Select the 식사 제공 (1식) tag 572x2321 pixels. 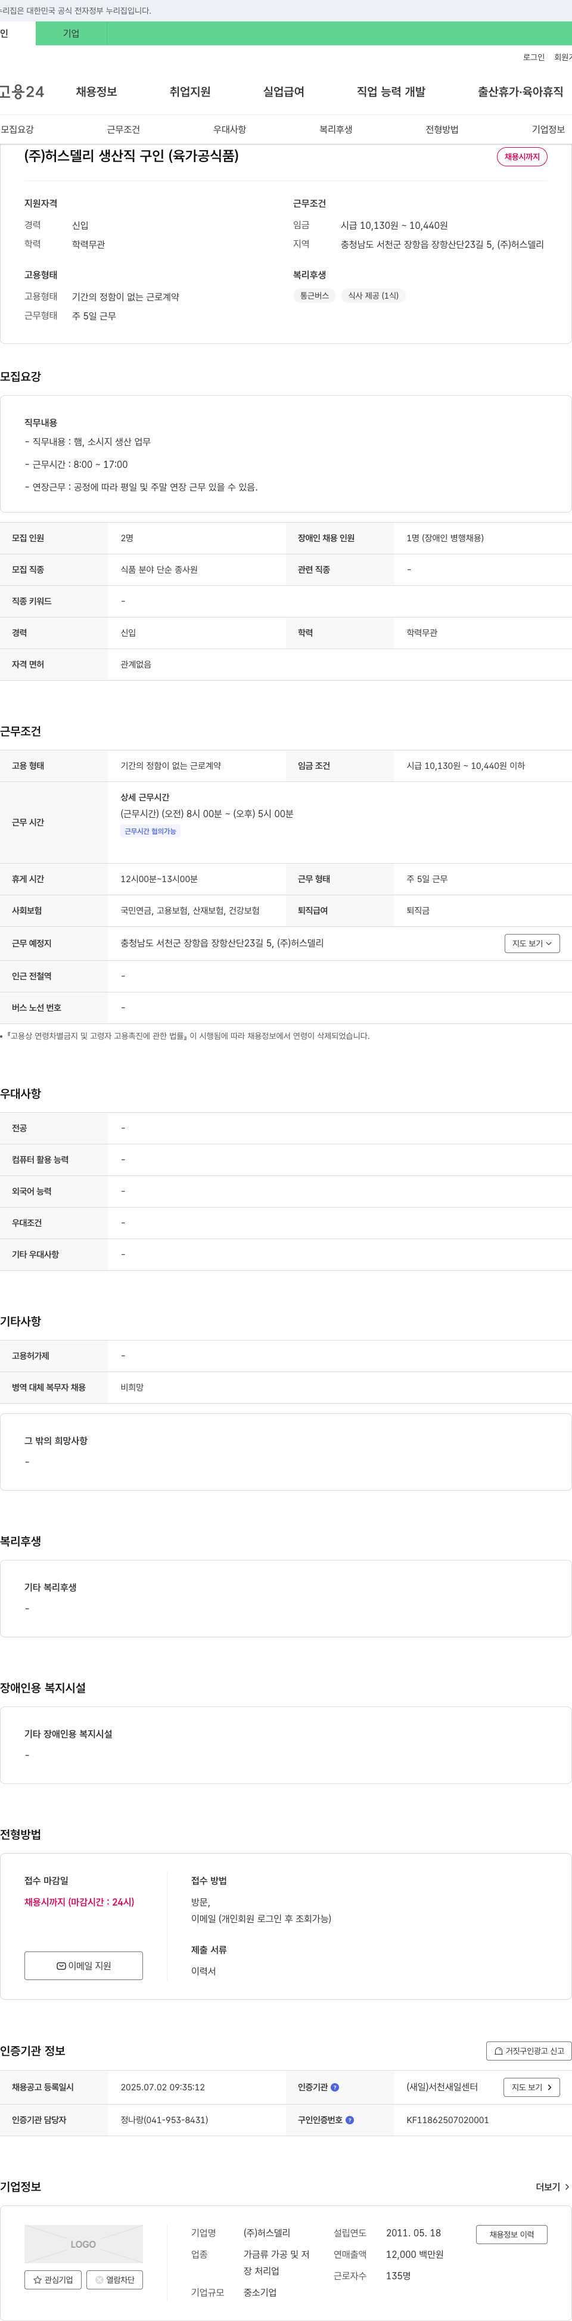tap(373, 296)
